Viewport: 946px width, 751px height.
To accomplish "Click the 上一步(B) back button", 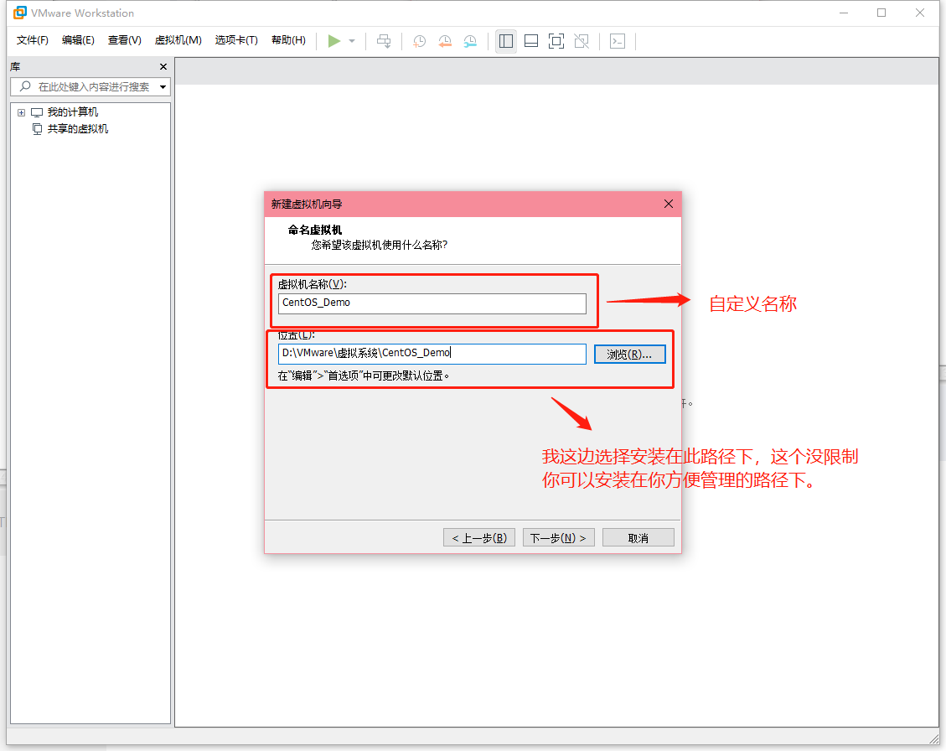I will (x=479, y=538).
